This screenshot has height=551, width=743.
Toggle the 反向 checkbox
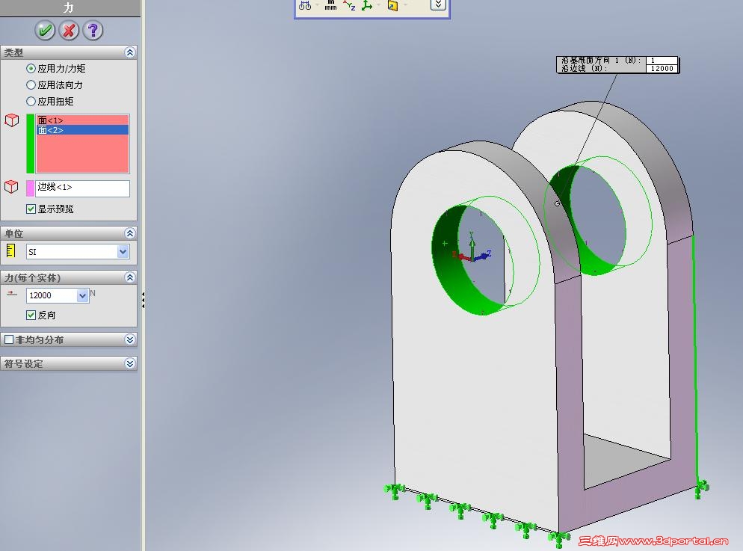click(31, 315)
